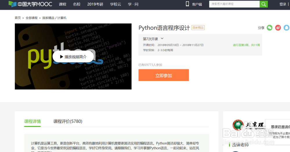The image size is (290, 152).
Task: Open the 课程 menu
Action: coord(63,4)
